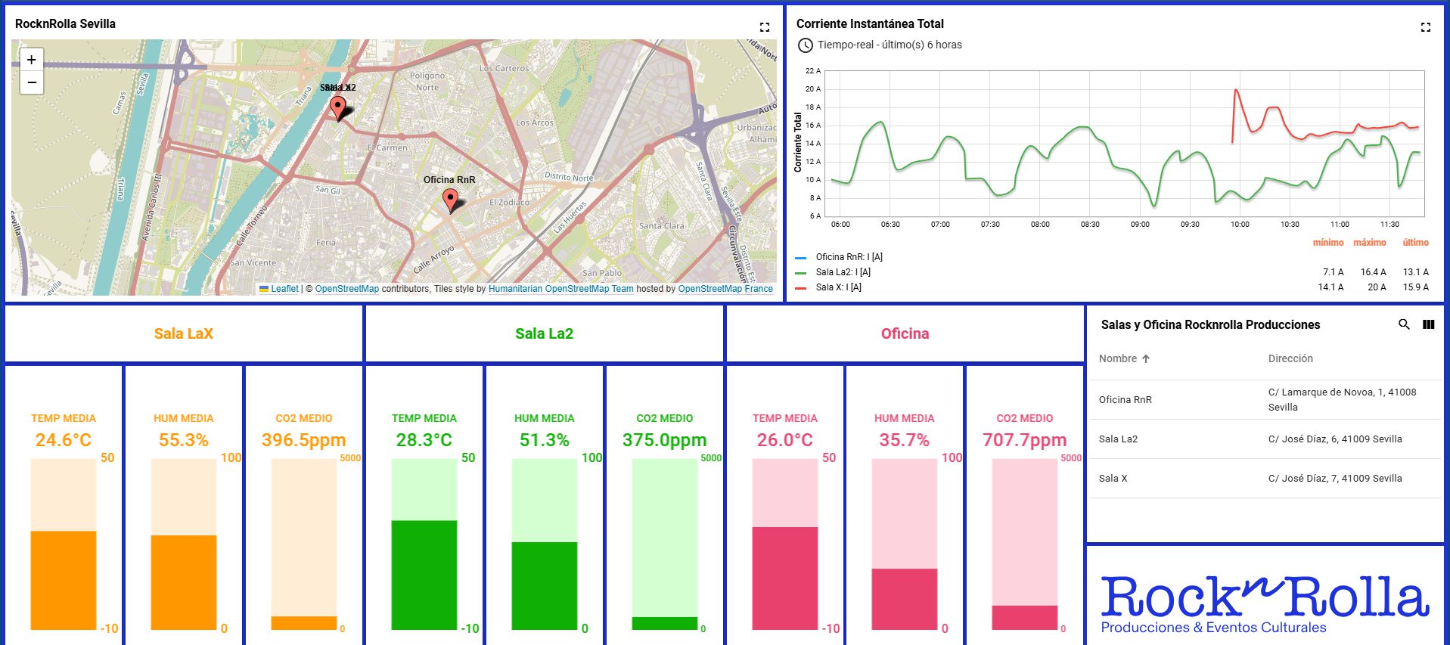Image resolution: width=1450 pixels, height=645 pixels.
Task: Click the Sala X last value 15.9 A
Action: point(1416,287)
